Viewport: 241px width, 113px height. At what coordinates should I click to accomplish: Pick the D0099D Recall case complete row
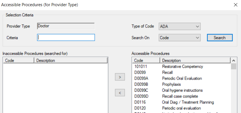180,96
